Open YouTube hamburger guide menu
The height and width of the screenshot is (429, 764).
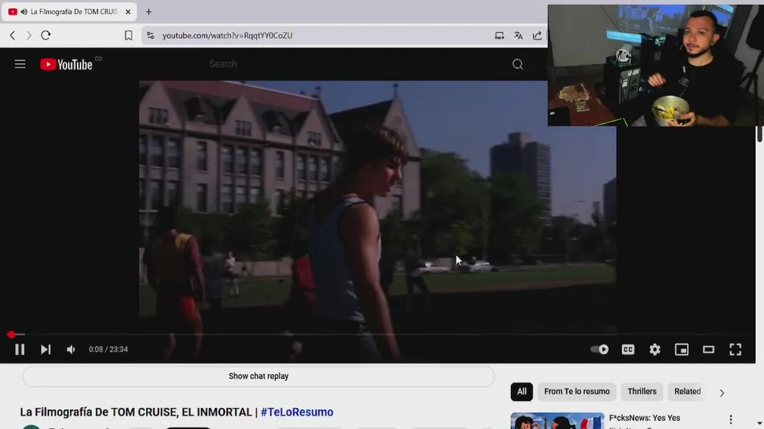[x=20, y=64]
